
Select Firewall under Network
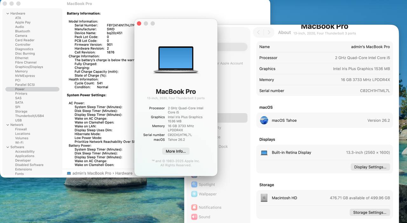21,129
